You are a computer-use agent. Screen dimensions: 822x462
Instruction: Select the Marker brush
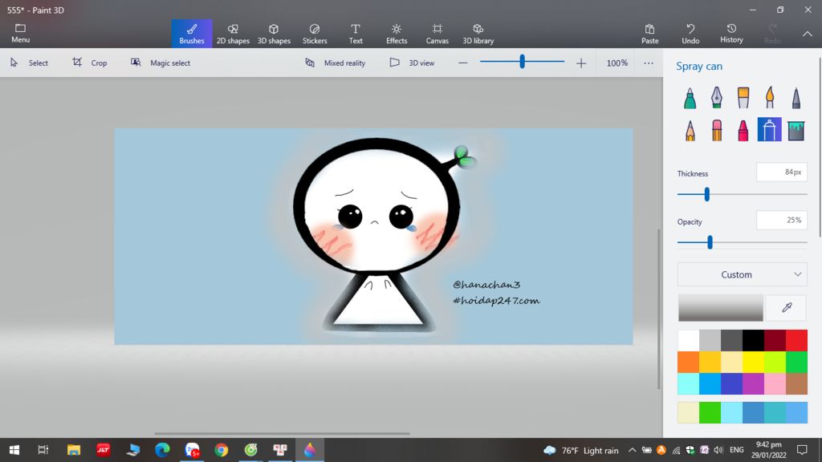[x=690, y=98]
